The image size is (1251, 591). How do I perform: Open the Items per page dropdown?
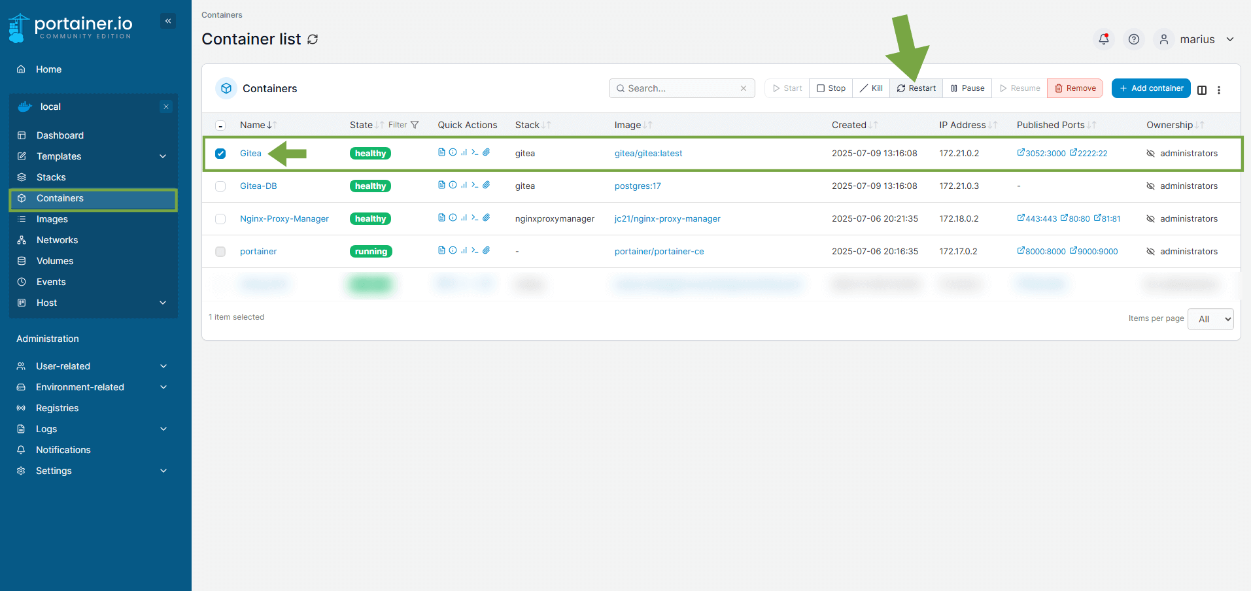(x=1210, y=319)
